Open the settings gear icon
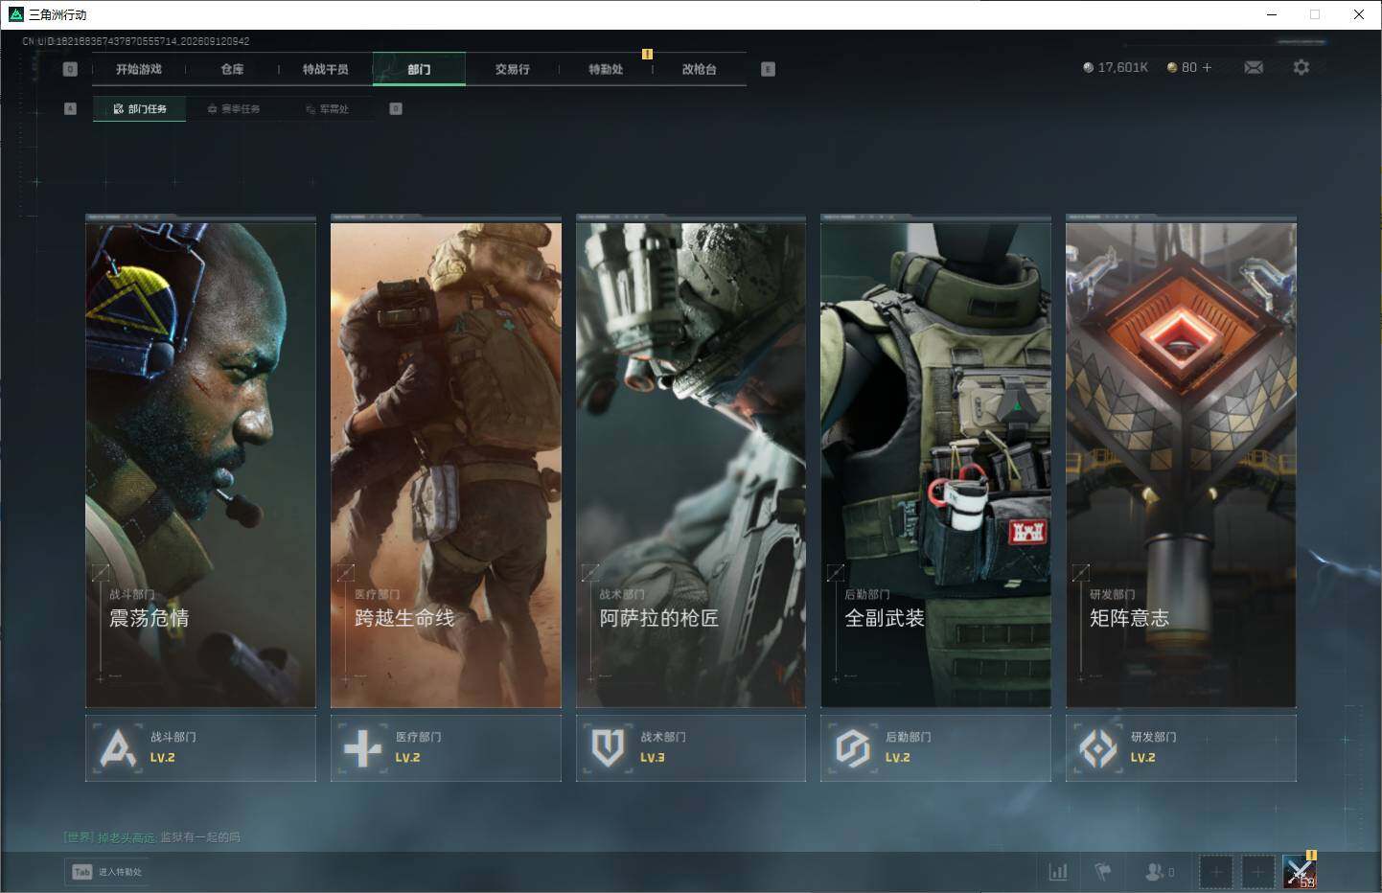 [1301, 67]
